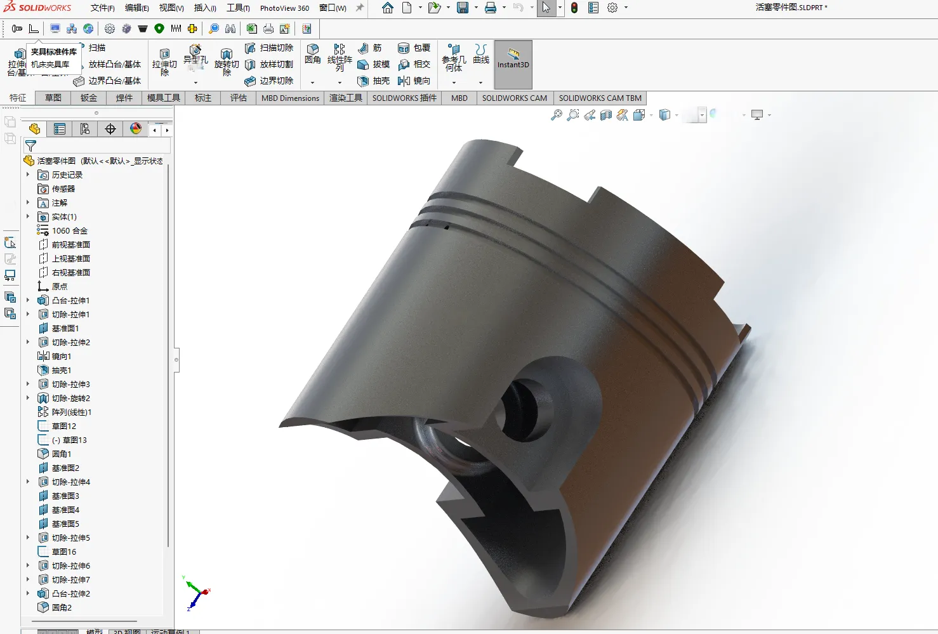Select the Fillet (圆角) tool
The image size is (938, 634).
(x=313, y=55)
